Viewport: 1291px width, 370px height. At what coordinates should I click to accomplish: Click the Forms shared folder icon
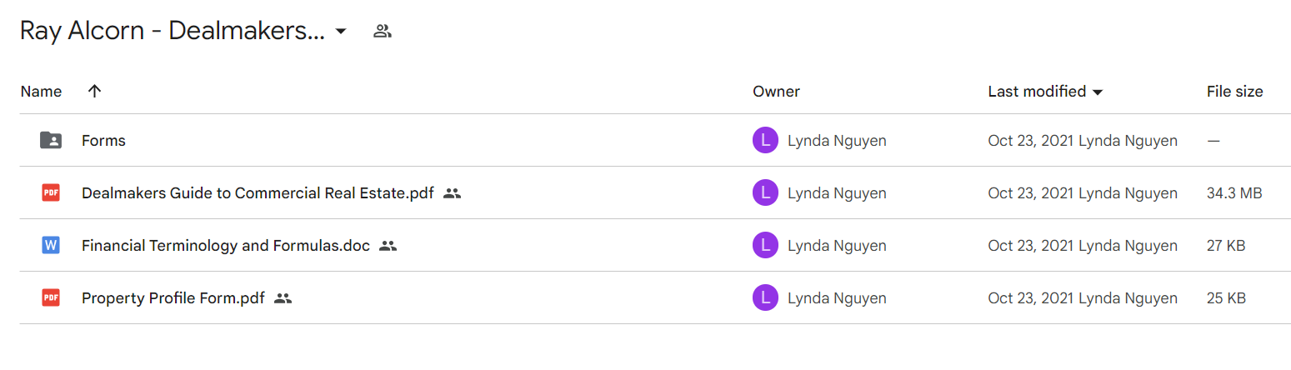(x=51, y=141)
